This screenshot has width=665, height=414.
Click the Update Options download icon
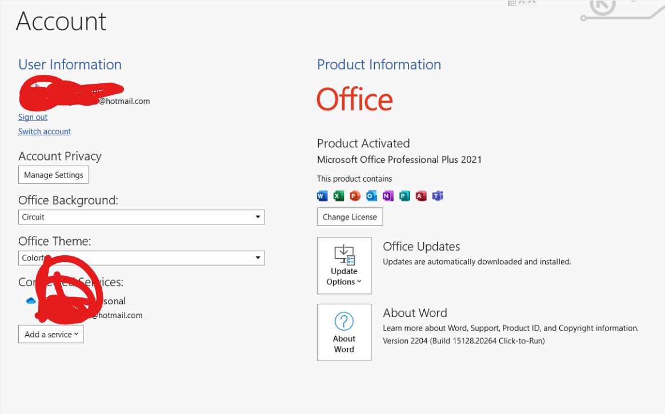pos(344,255)
